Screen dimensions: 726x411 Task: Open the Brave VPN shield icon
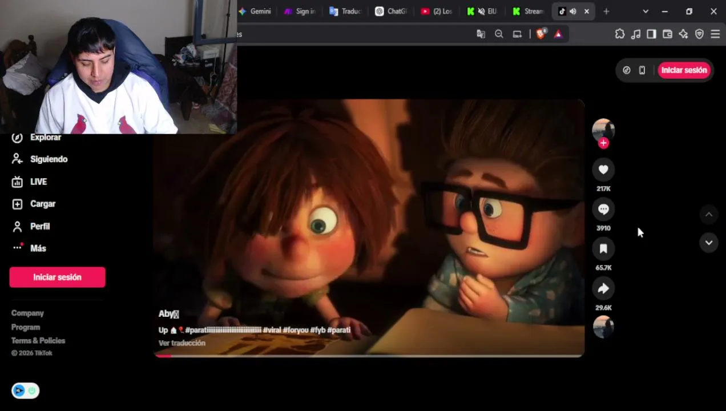point(699,34)
